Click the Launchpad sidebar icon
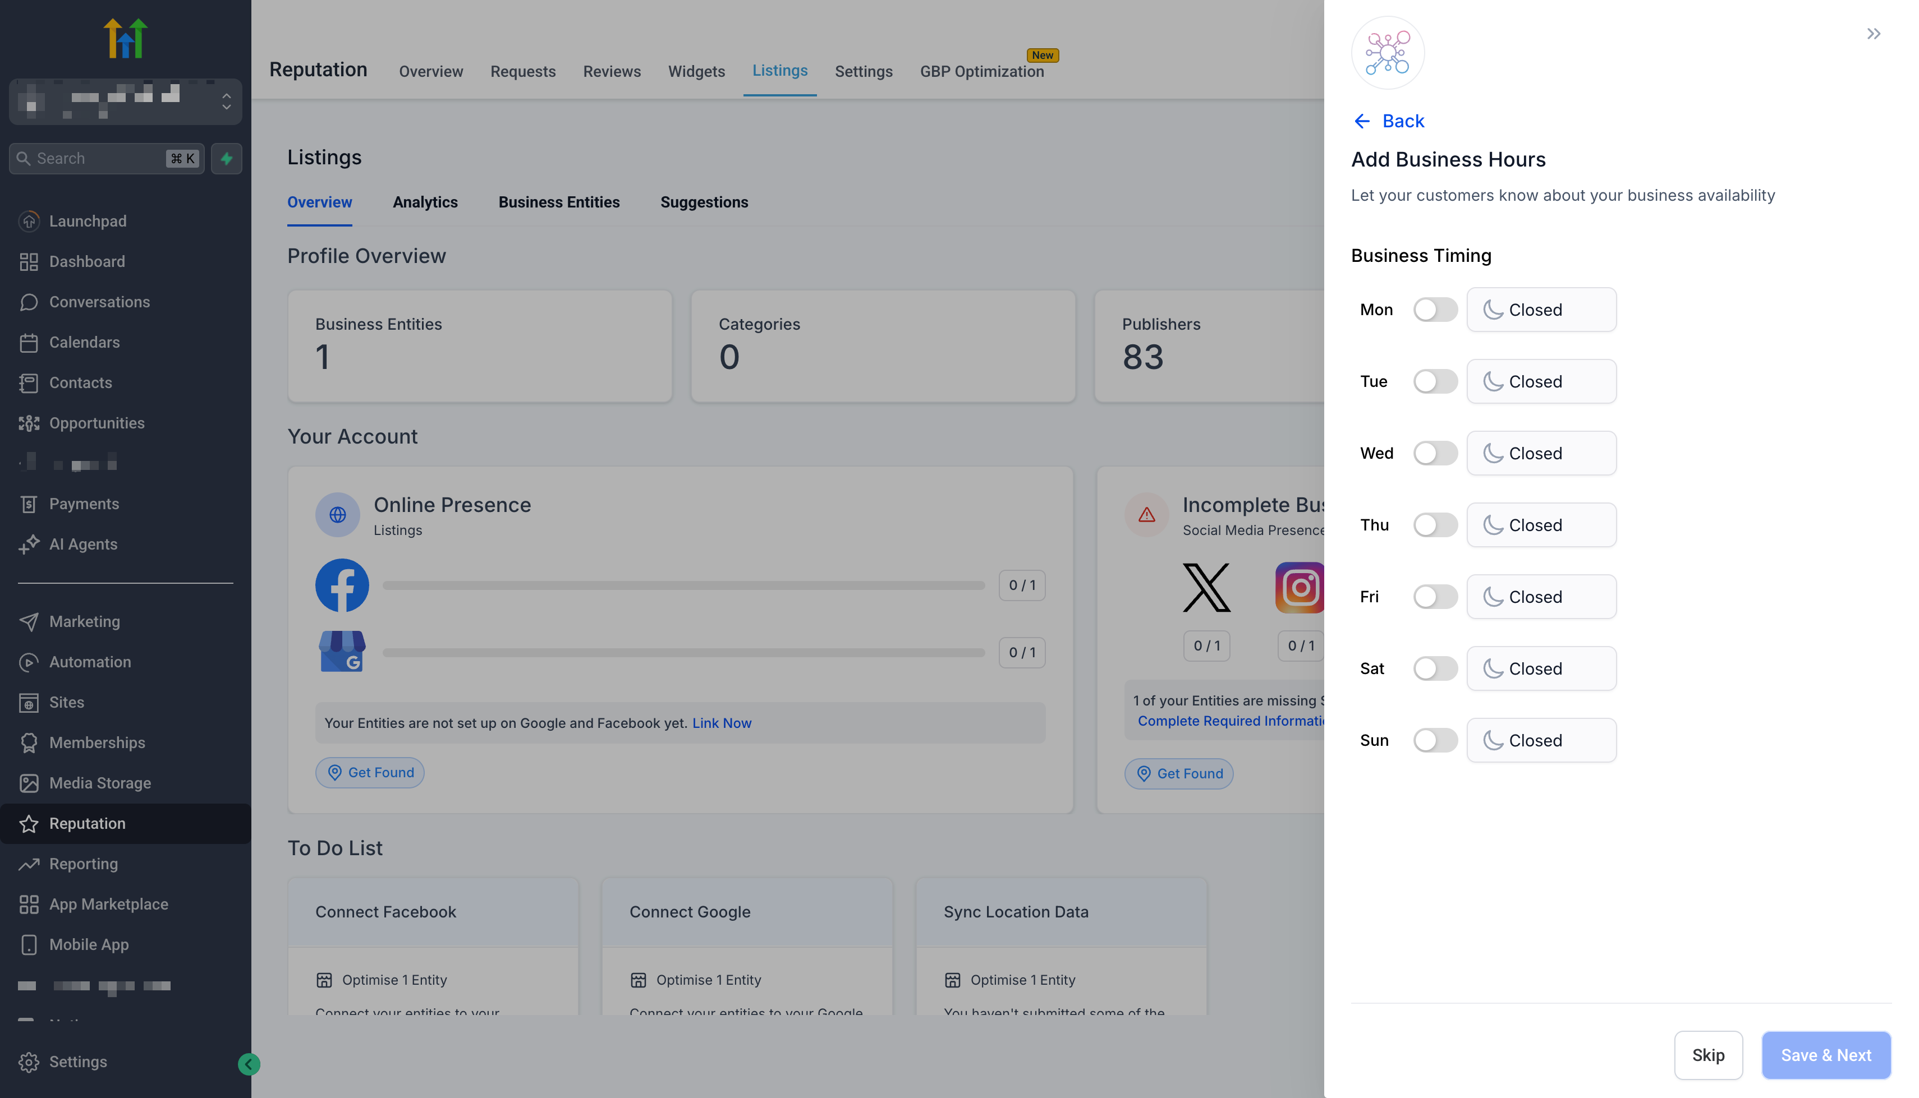 click(x=29, y=221)
